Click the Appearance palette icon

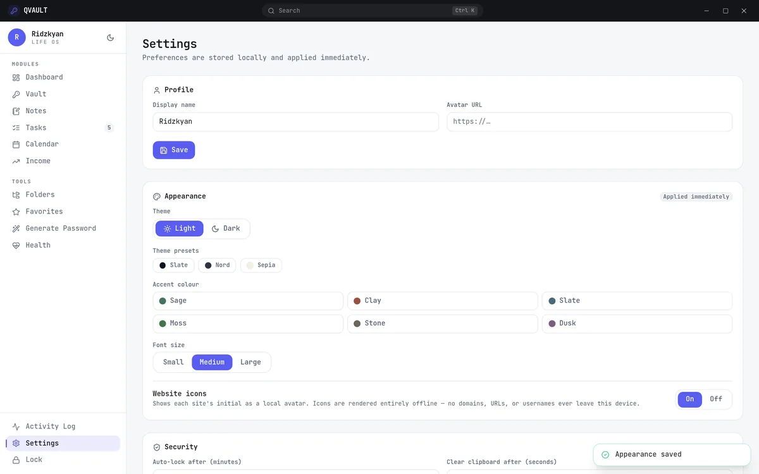[157, 197]
